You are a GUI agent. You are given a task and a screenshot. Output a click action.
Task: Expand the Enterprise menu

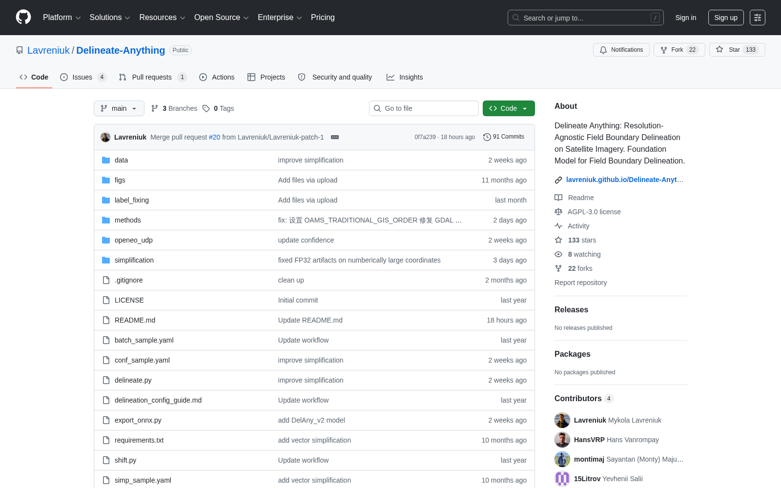point(280,18)
